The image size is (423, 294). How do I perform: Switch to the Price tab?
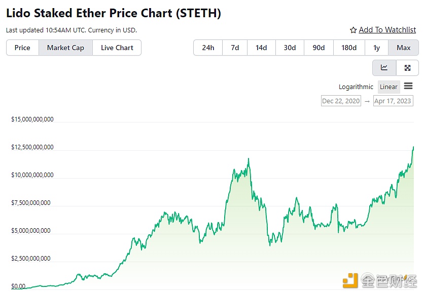click(22, 48)
